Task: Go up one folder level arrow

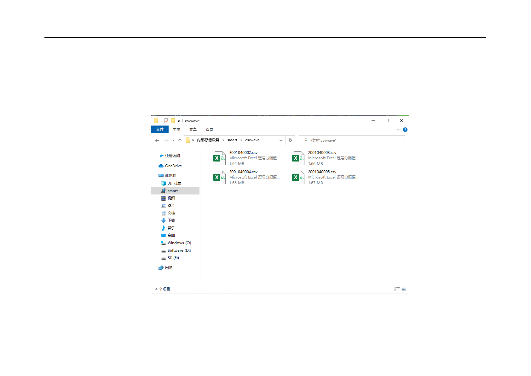Action: click(x=180, y=140)
